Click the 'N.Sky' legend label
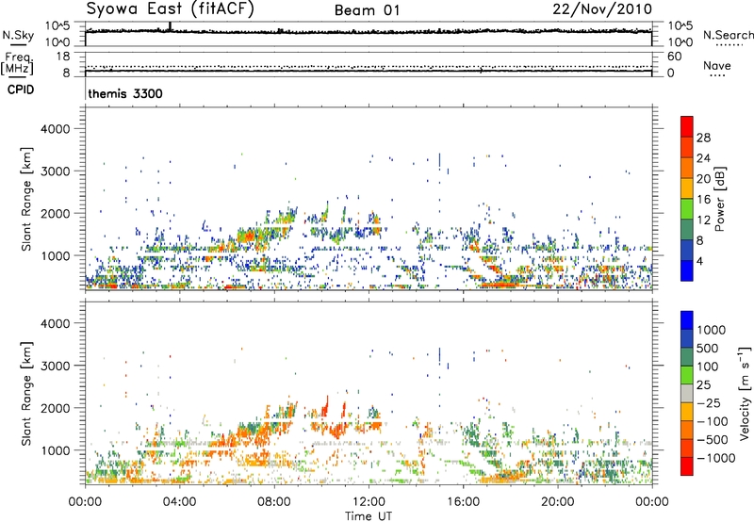The image size is (754, 522). [18, 35]
